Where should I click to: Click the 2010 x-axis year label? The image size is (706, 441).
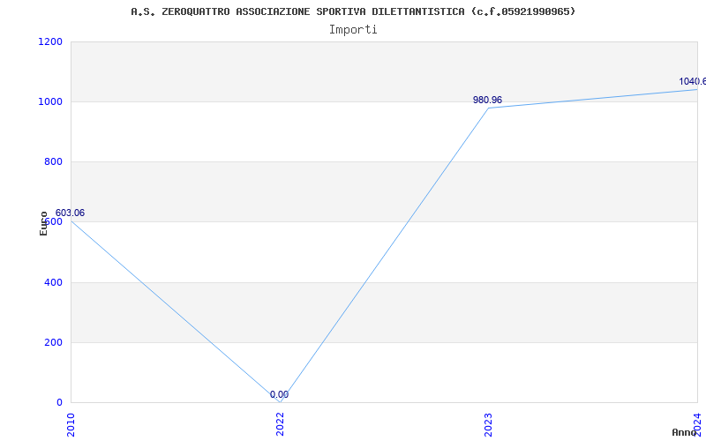pyautogui.click(x=71, y=424)
